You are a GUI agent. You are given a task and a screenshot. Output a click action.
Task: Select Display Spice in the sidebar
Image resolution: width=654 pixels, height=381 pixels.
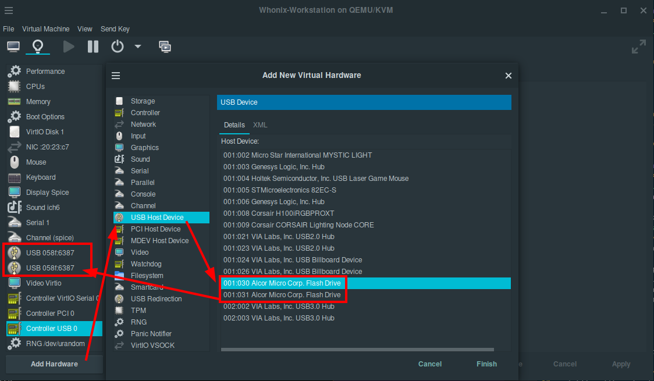click(54, 192)
